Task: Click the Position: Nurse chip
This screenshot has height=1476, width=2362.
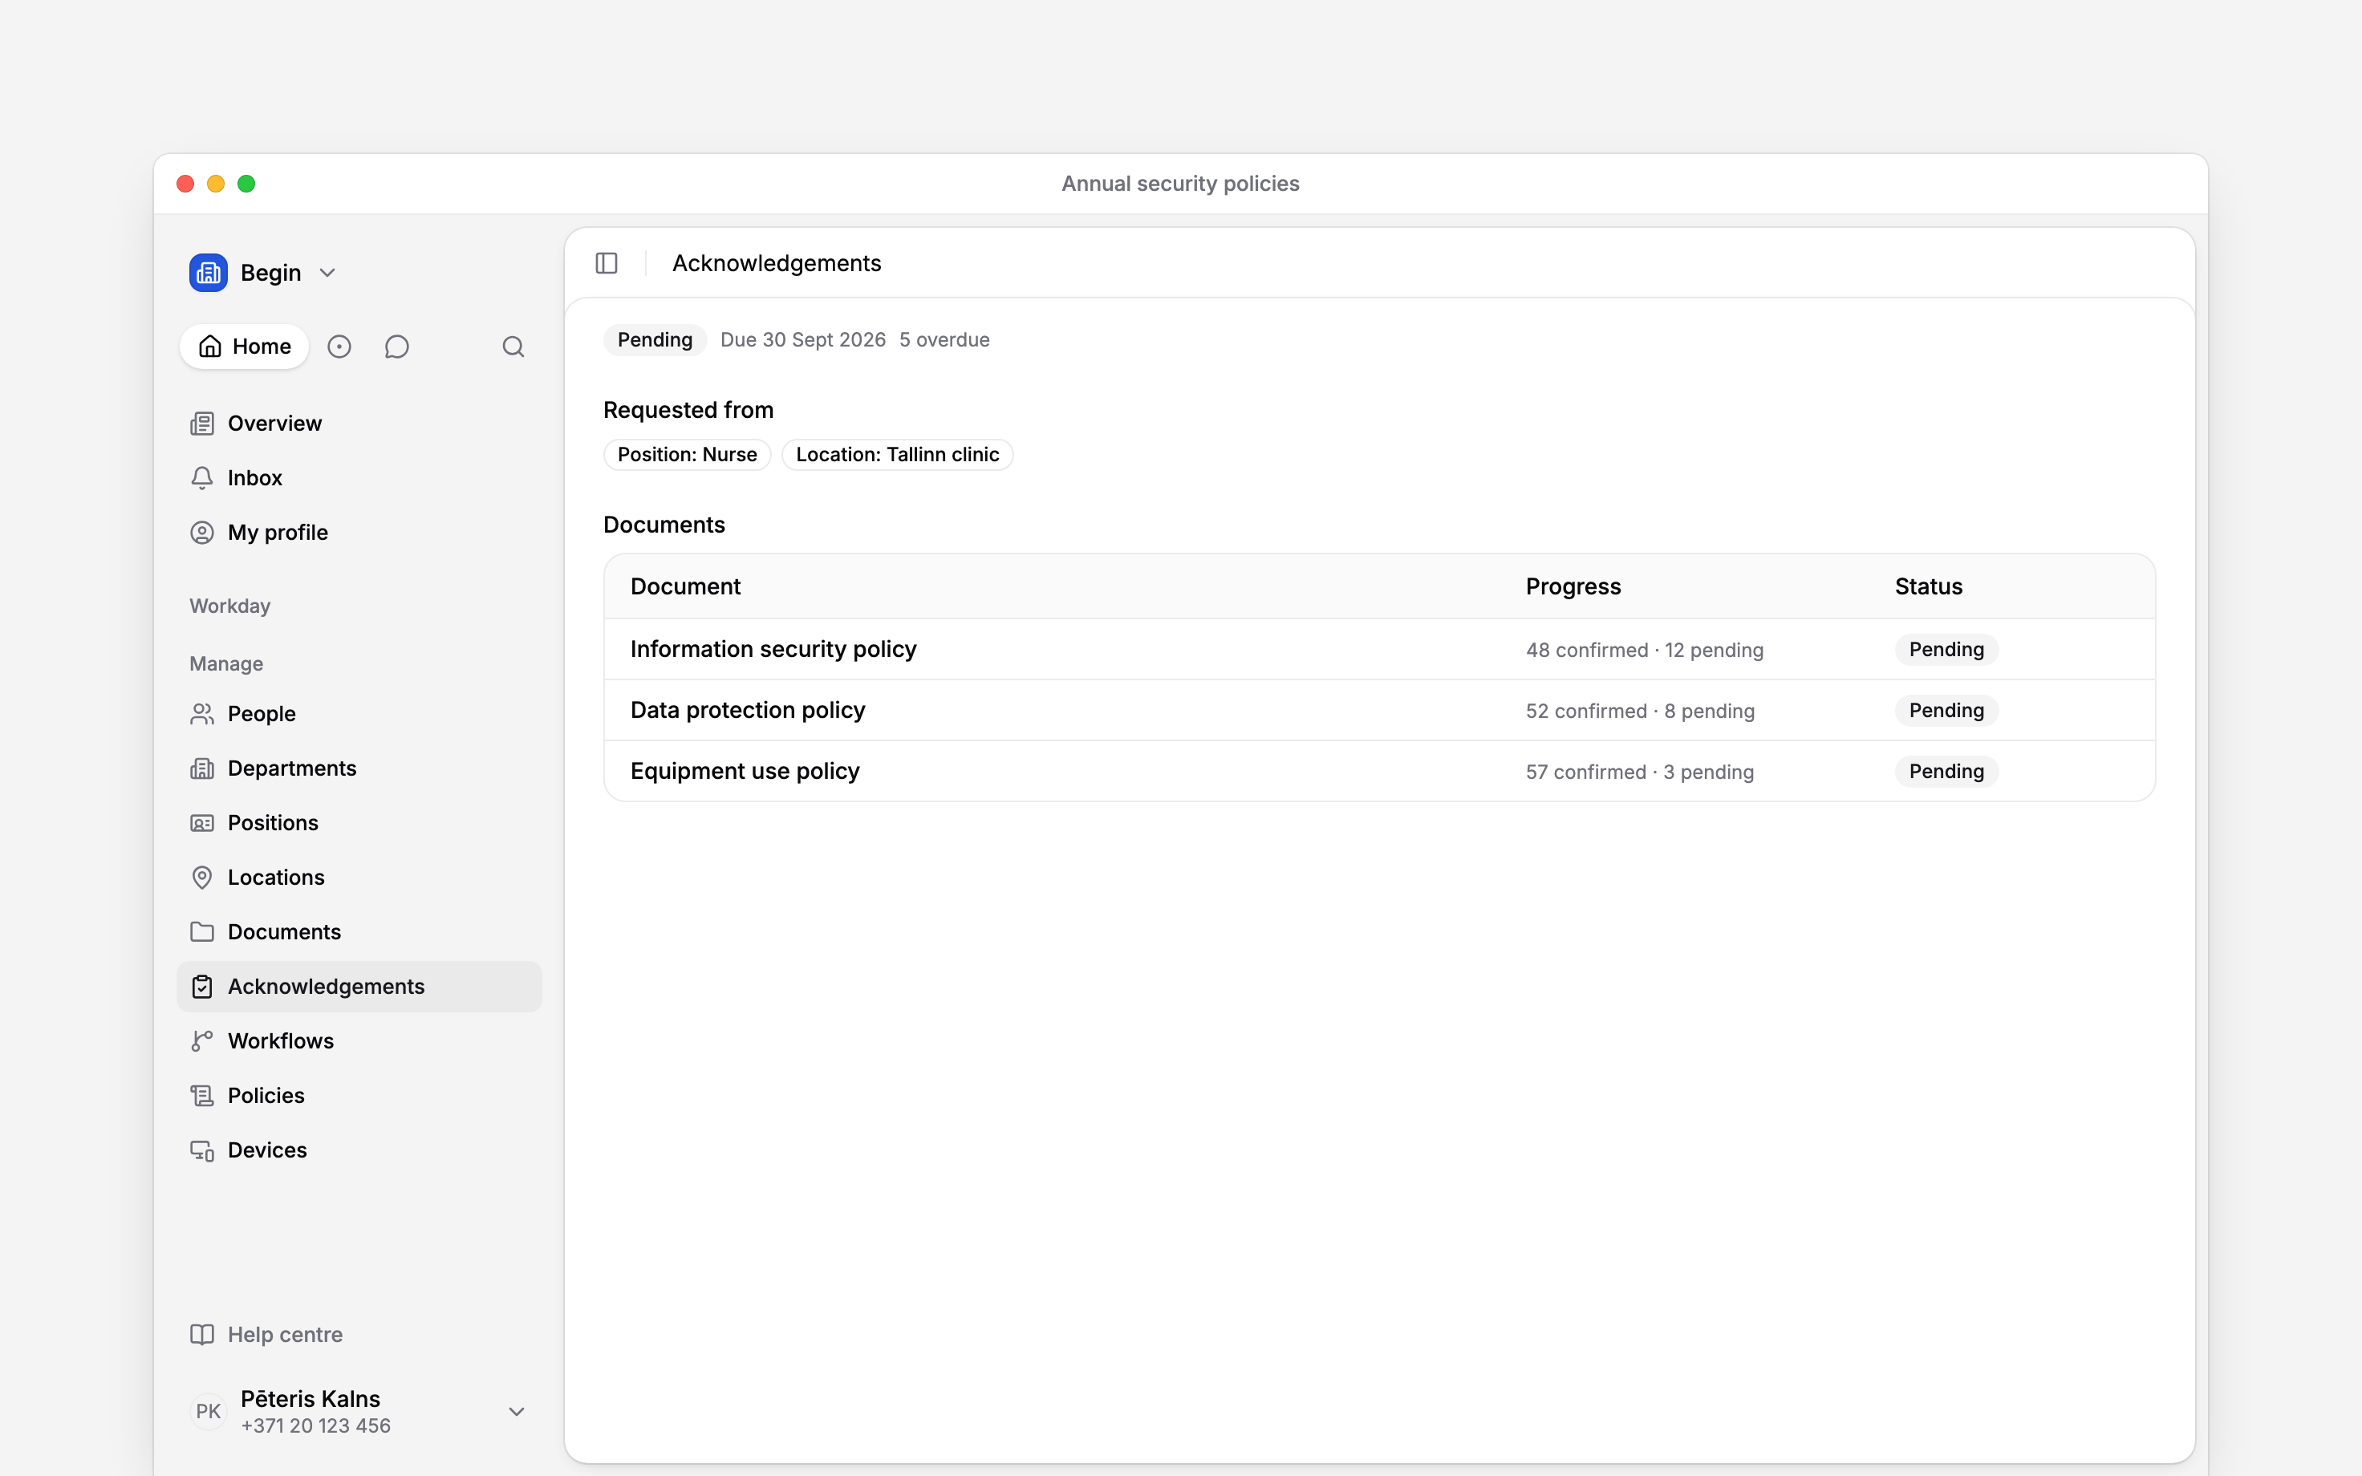Action: pyautogui.click(x=687, y=455)
